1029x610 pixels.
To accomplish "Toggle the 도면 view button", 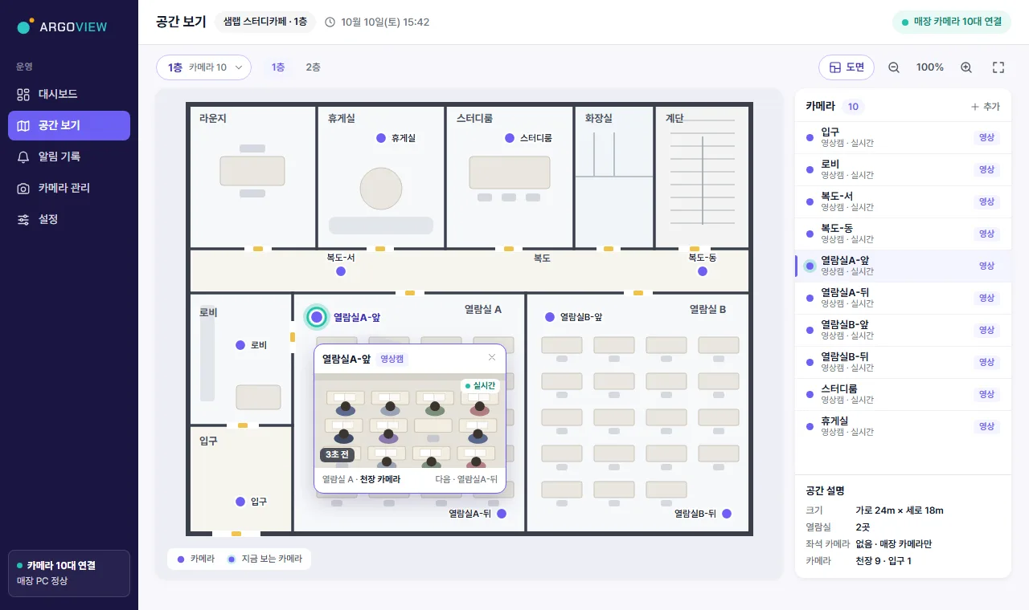I will point(847,67).
